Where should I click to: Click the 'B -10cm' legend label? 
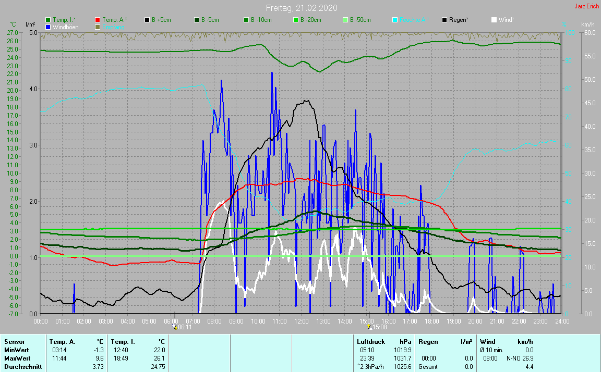tap(261, 20)
